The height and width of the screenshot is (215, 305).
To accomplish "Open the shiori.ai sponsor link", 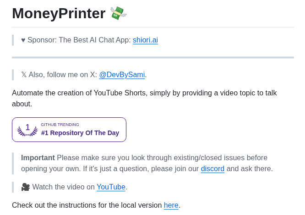I will [x=145, y=40].
